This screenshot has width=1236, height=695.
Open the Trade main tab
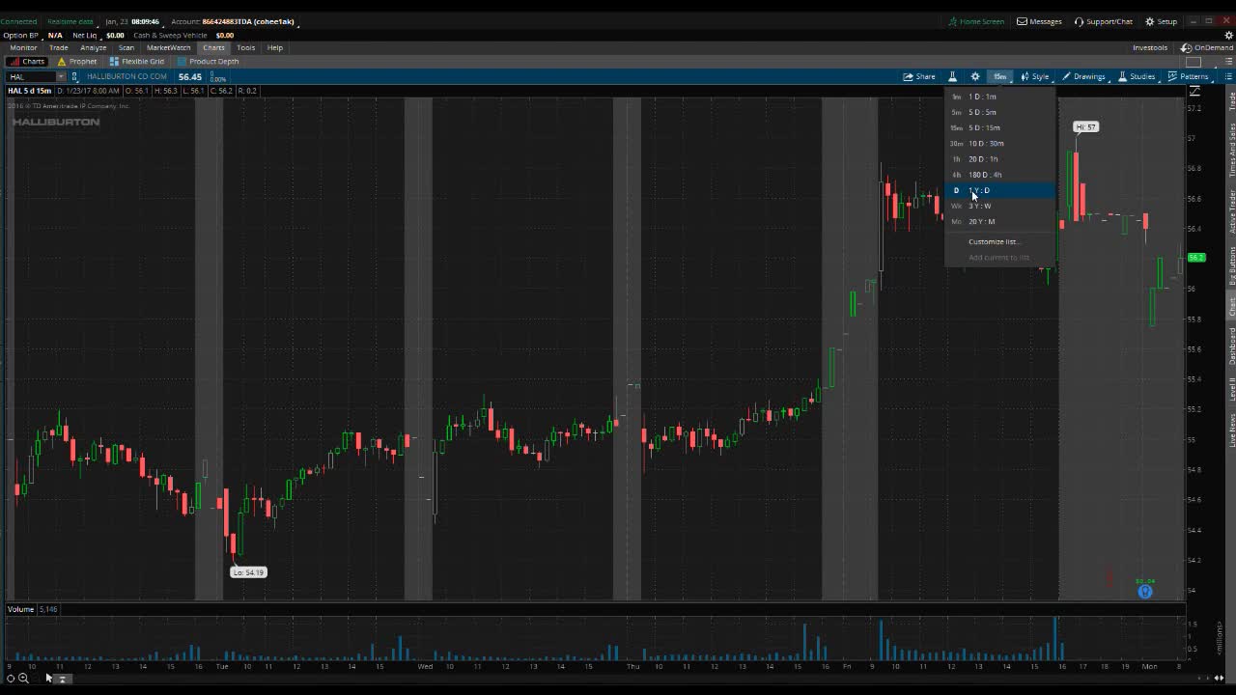tap(59, 47)
